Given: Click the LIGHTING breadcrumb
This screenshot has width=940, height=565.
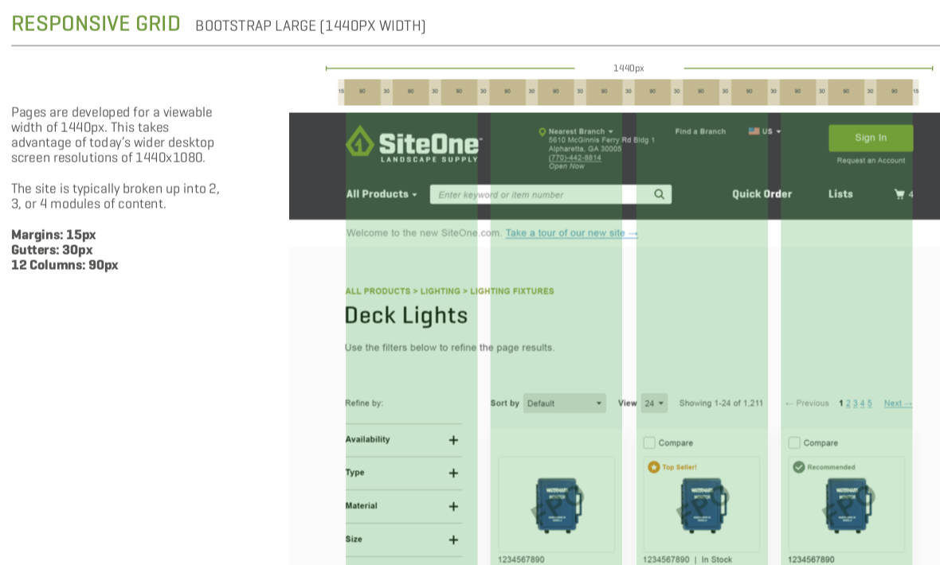Looking at the screenshot, I should point(440,291).
